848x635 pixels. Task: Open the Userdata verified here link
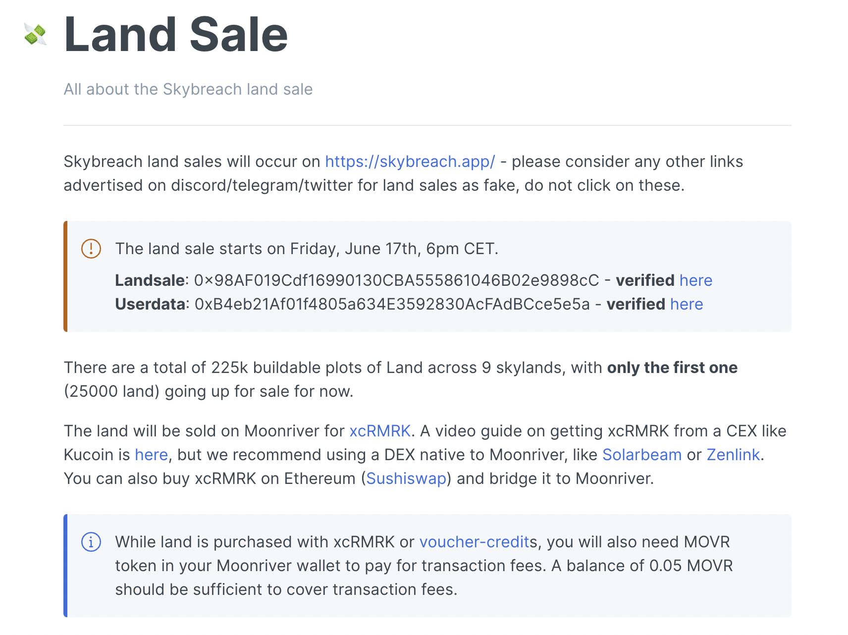click(x=687, y=304)
